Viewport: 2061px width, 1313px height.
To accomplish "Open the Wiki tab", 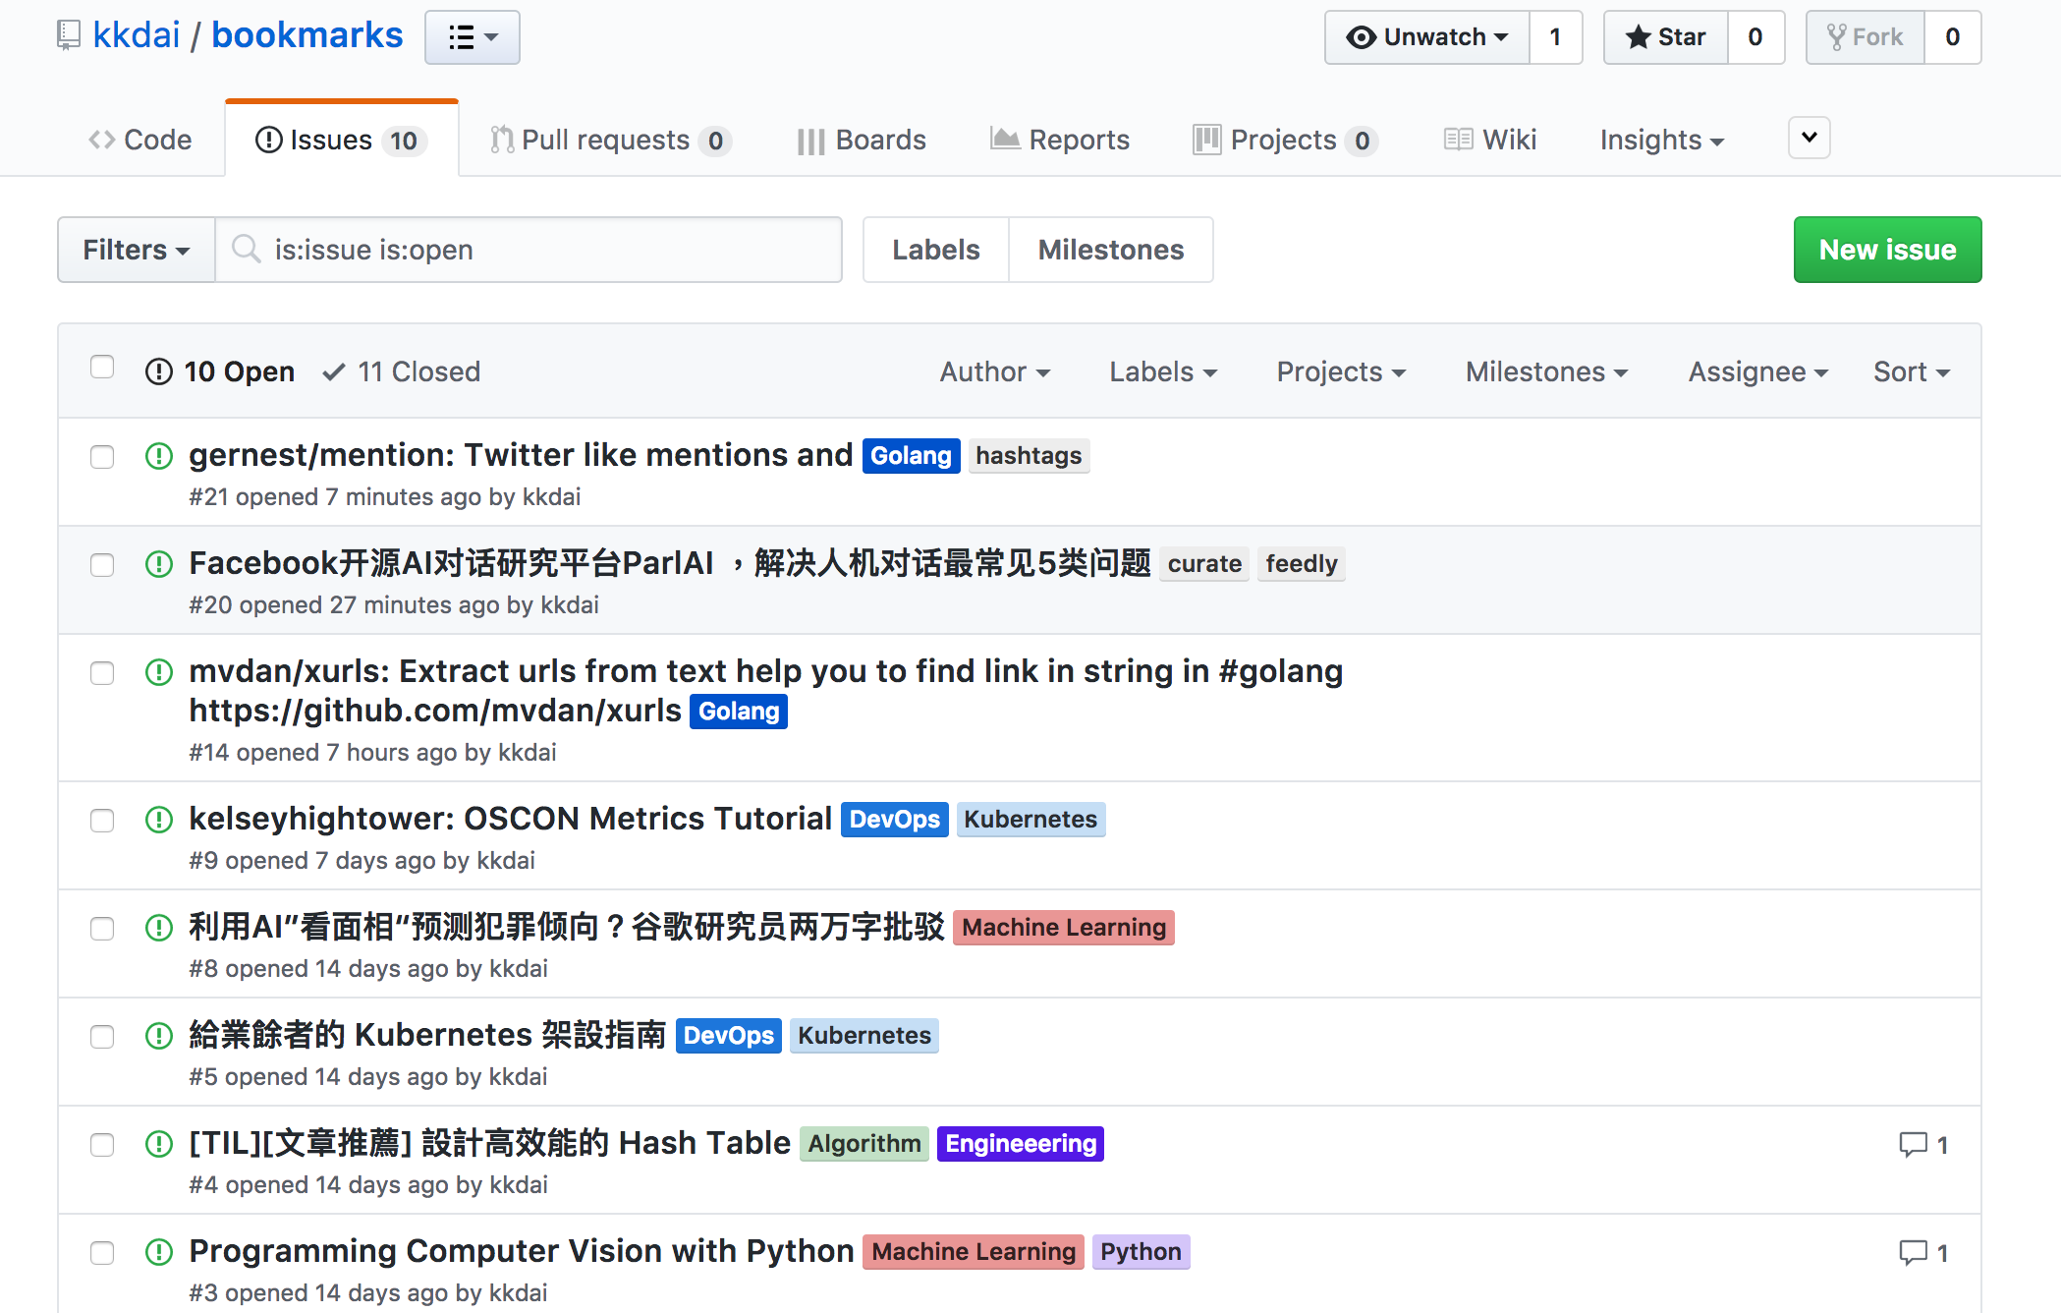I will pyautogui.click(x=1491, y=140).
